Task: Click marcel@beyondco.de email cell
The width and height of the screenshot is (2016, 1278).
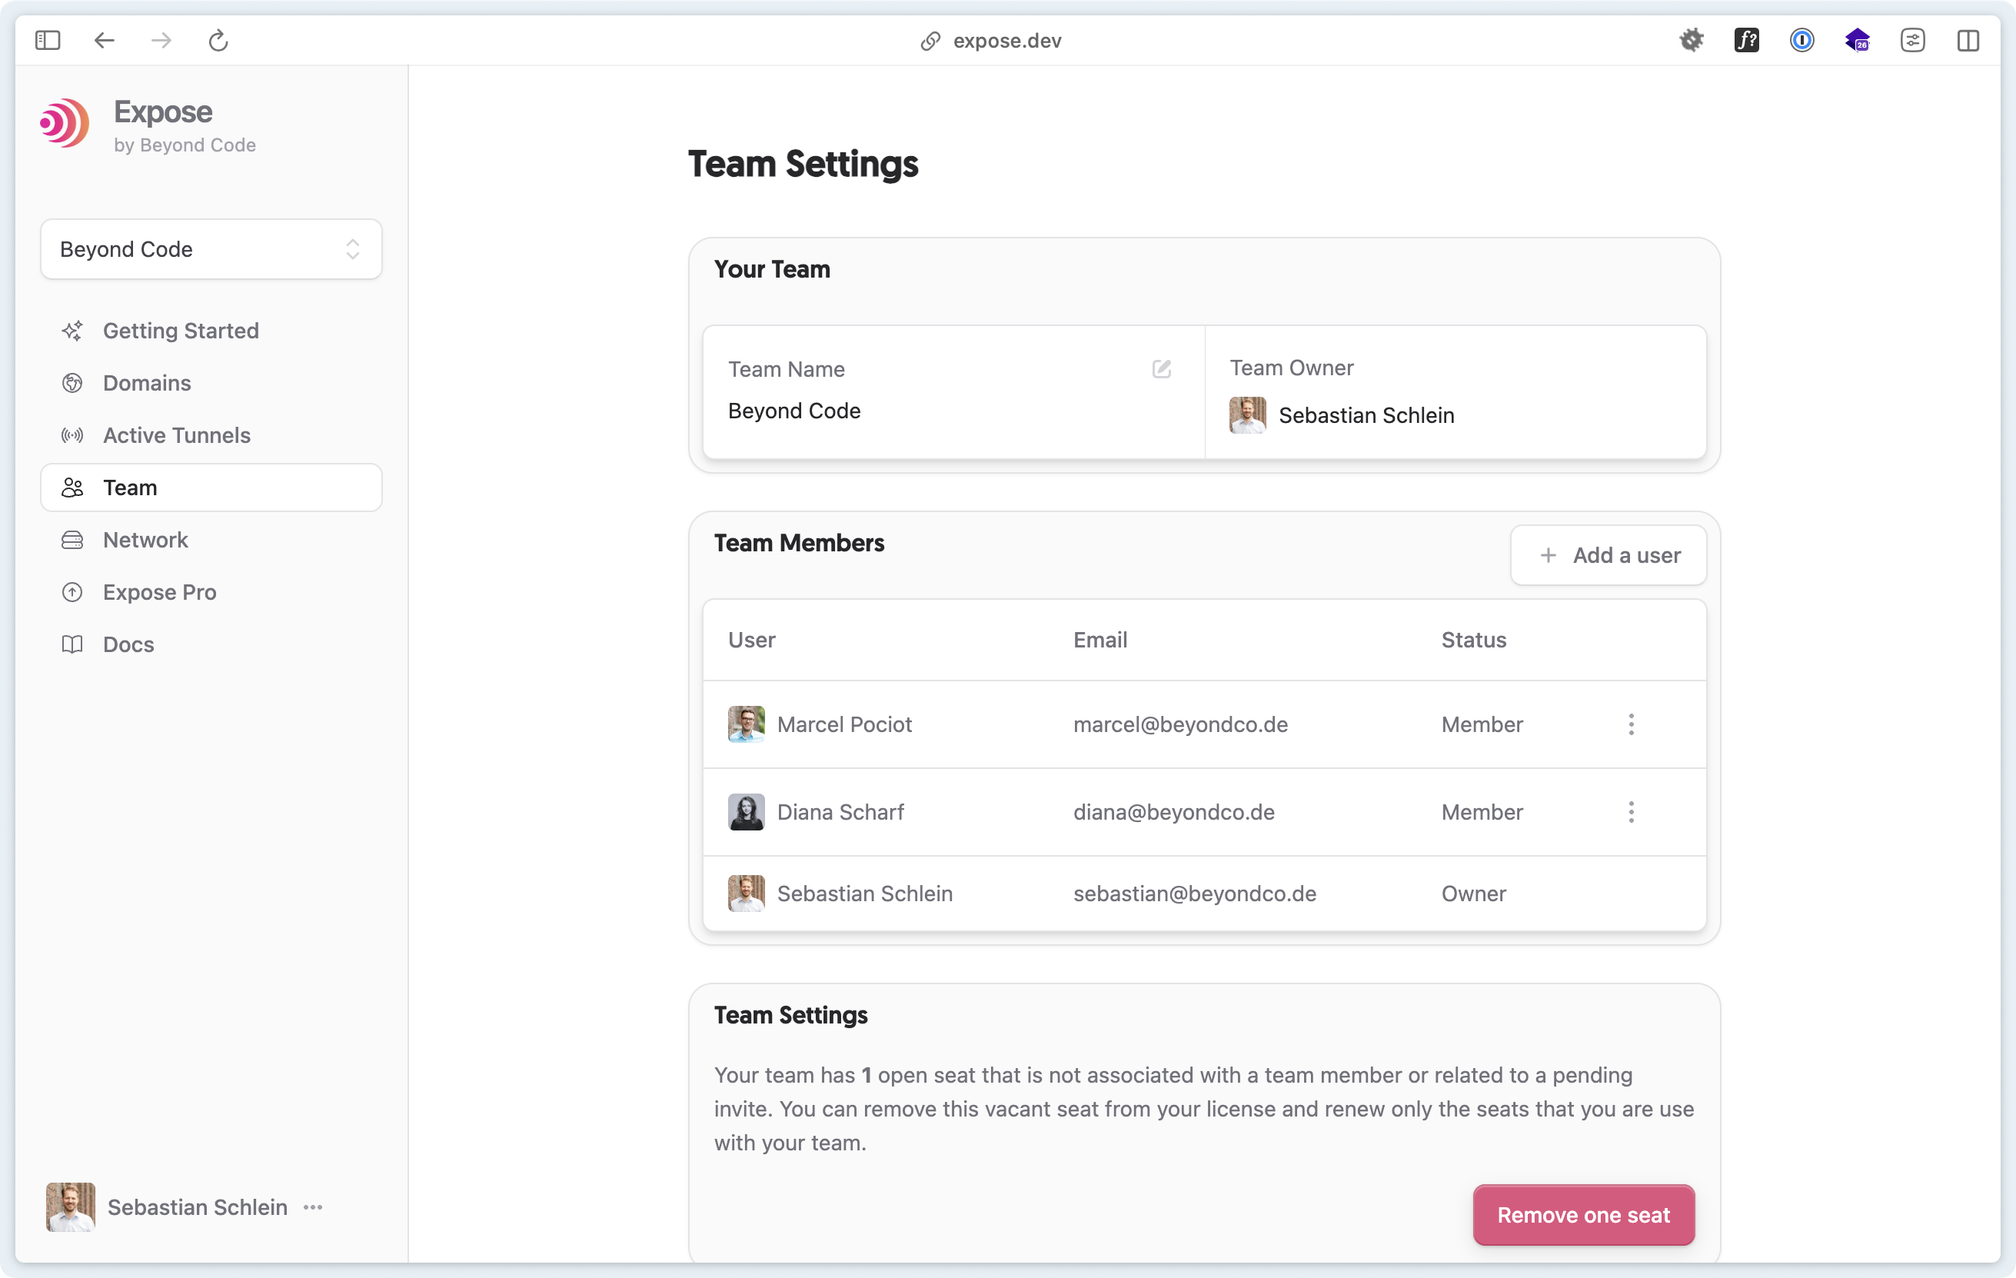Action: [1180, 724]
